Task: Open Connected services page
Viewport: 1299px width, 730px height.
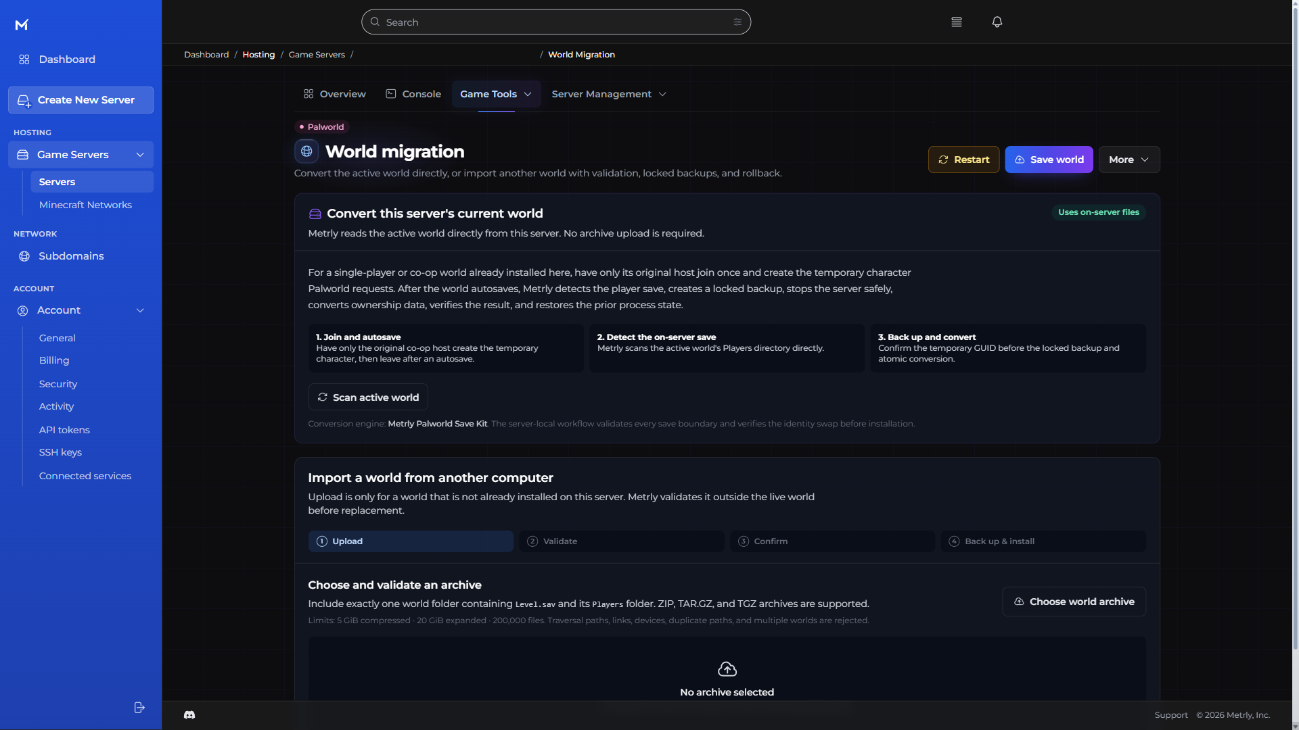Action: [x=85, y=476]
